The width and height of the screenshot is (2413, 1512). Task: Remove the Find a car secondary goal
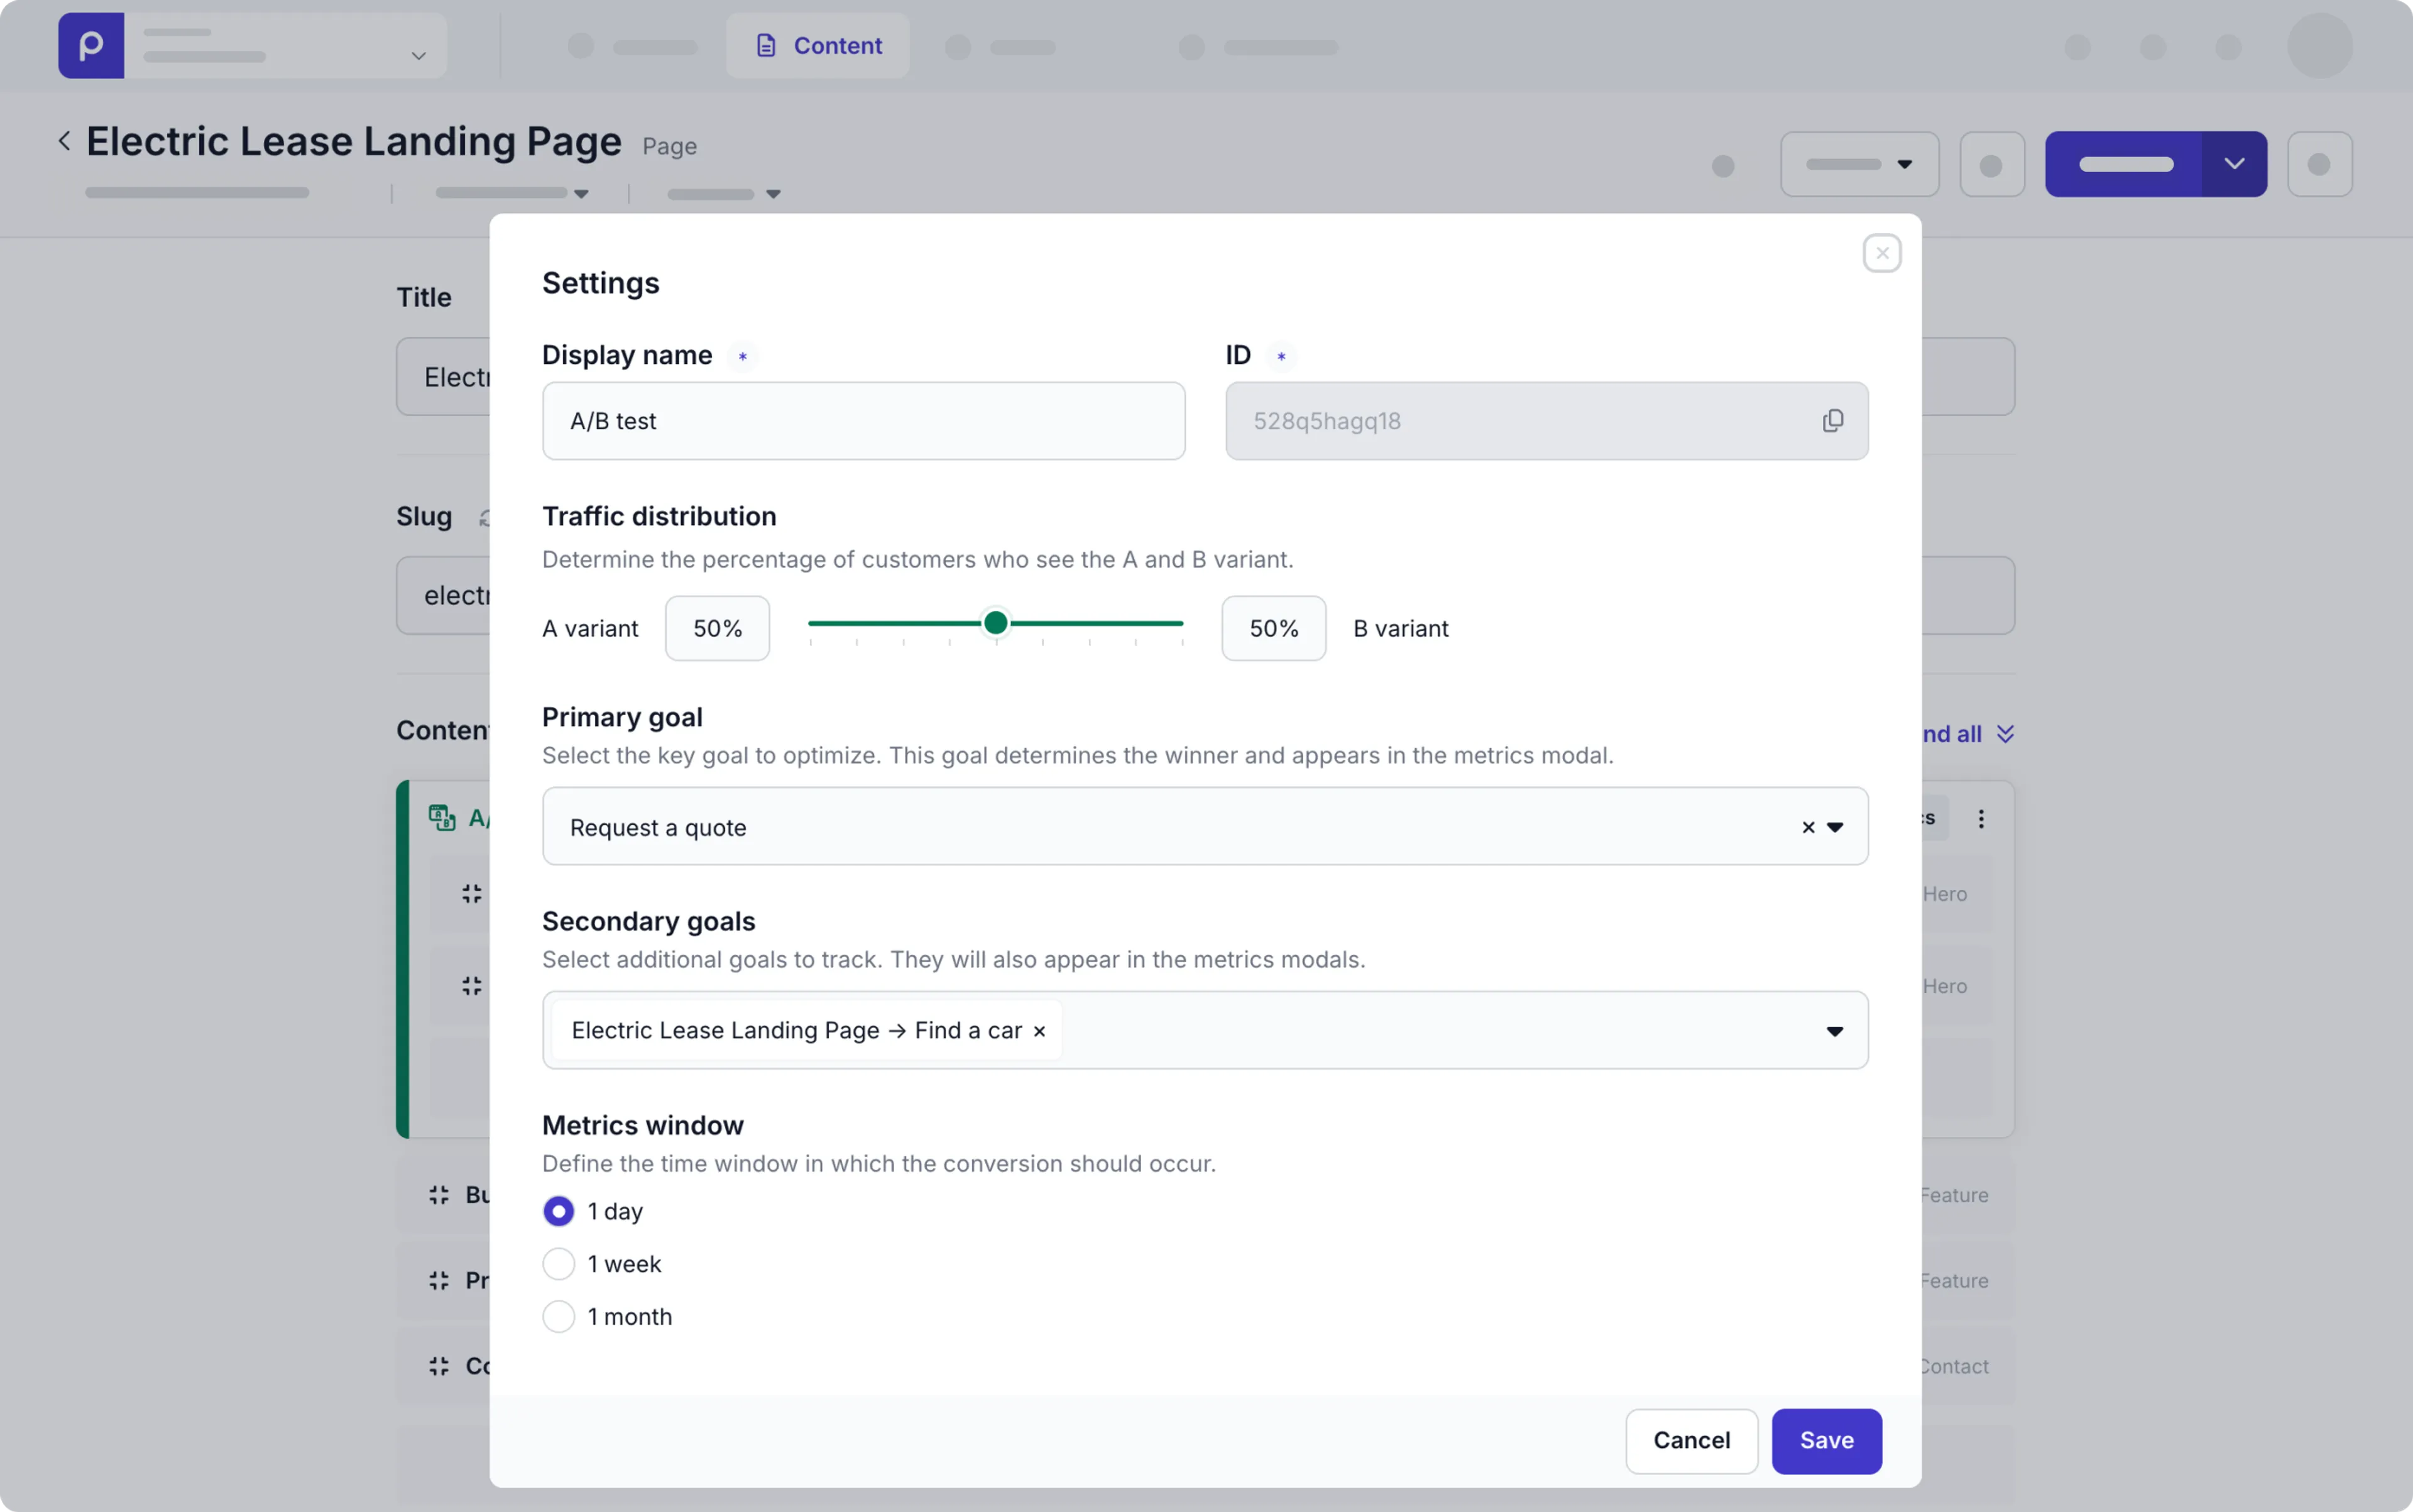1039,1031
